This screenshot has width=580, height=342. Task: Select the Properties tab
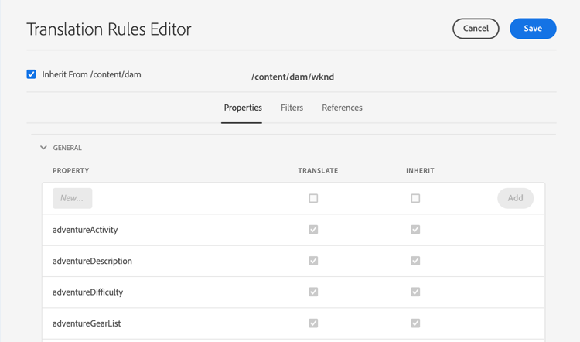point(243,108)
